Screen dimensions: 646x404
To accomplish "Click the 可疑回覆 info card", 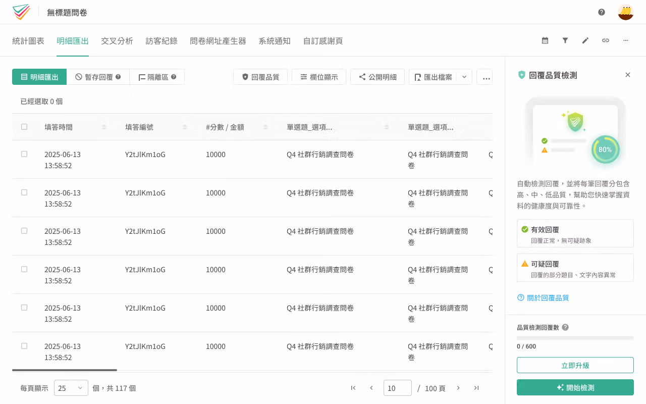I will click(x=575, y=268).
